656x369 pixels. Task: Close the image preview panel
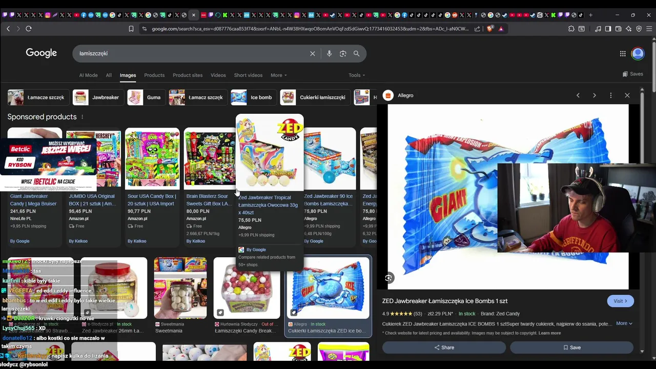(627, 95)
